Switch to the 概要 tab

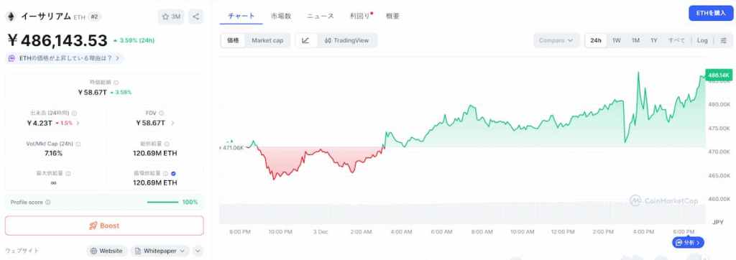click(x=392, y=16)
